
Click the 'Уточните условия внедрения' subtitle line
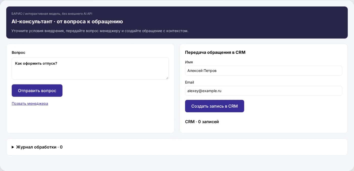[x=100, y=31]
